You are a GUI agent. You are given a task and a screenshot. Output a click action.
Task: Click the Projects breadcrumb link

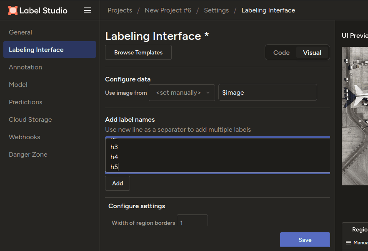pyautogui.click(x=120, y=10)
